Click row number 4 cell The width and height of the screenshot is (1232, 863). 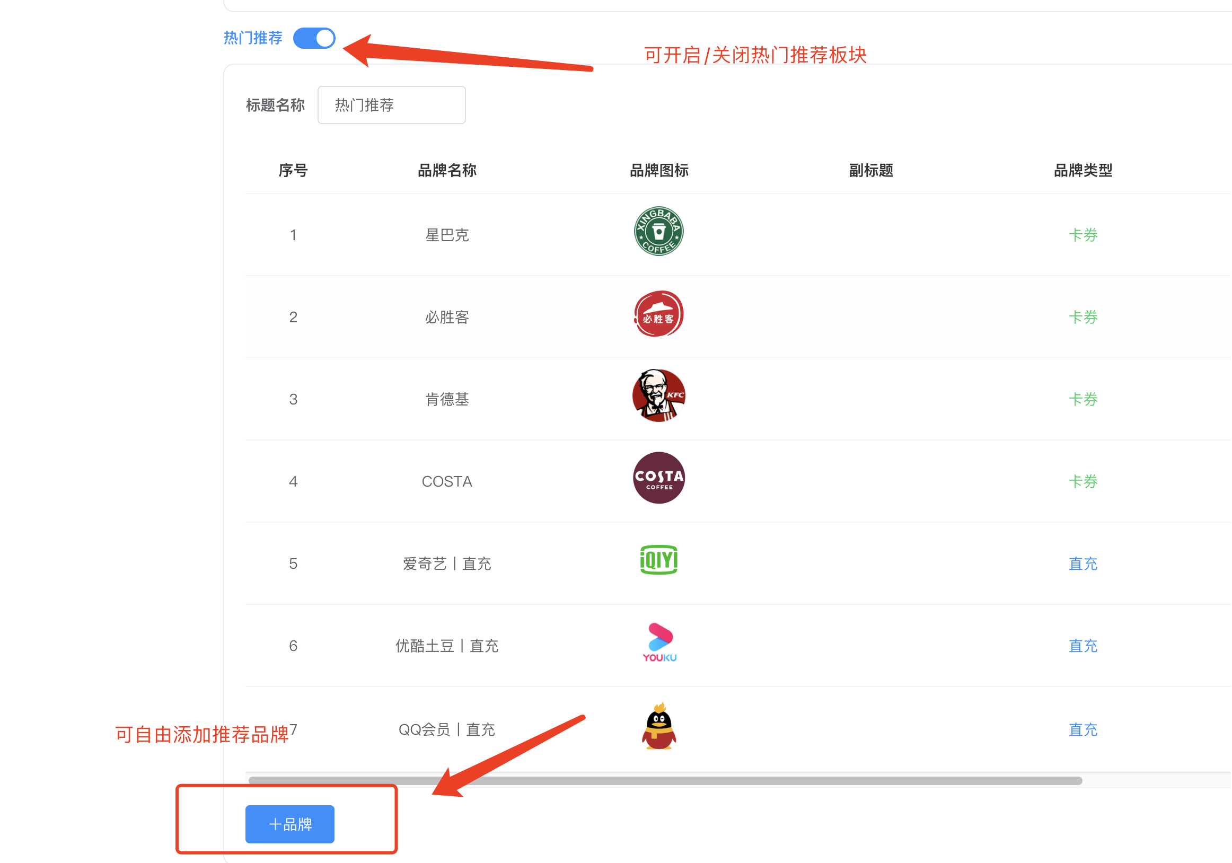click(x=293, y=481)
